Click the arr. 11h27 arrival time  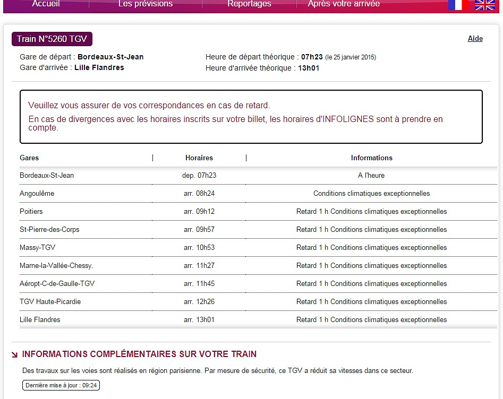[x=199, y=266]
